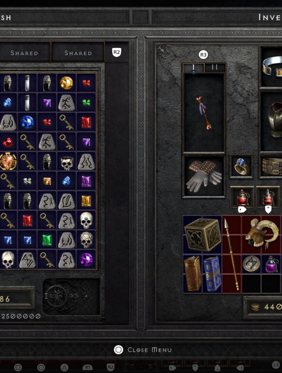Click the skull with blue forehead gem
282x373 pixels.
pyautogui.click(x=86, y=220)
